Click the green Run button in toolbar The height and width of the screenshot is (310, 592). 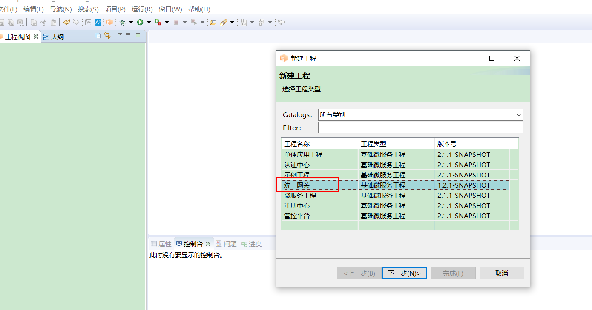coord(140,22)
